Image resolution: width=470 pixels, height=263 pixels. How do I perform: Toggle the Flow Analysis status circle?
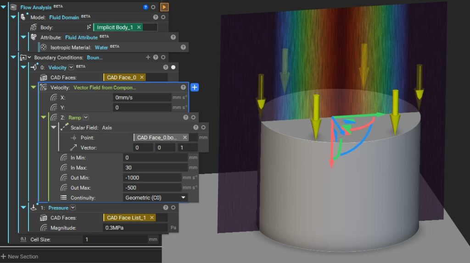[153, 7]
